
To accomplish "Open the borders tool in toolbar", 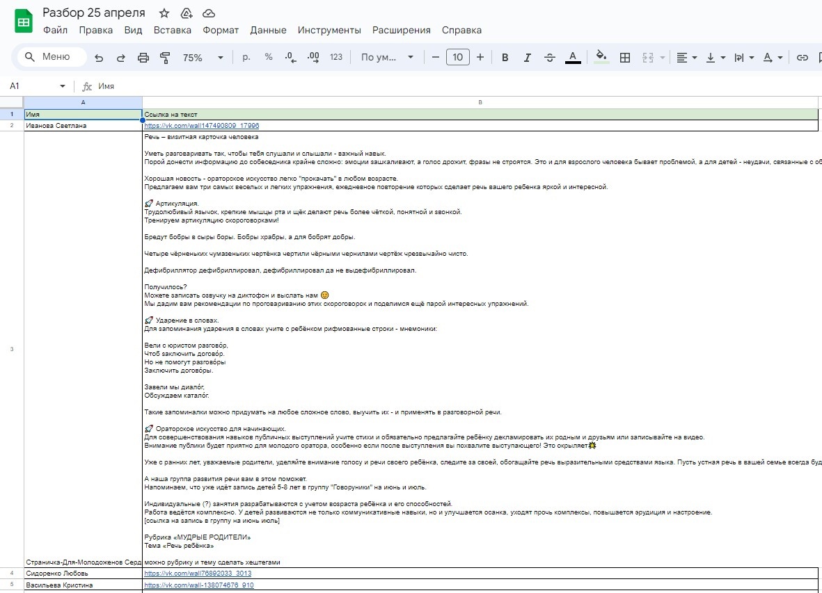I will (625, 58).
